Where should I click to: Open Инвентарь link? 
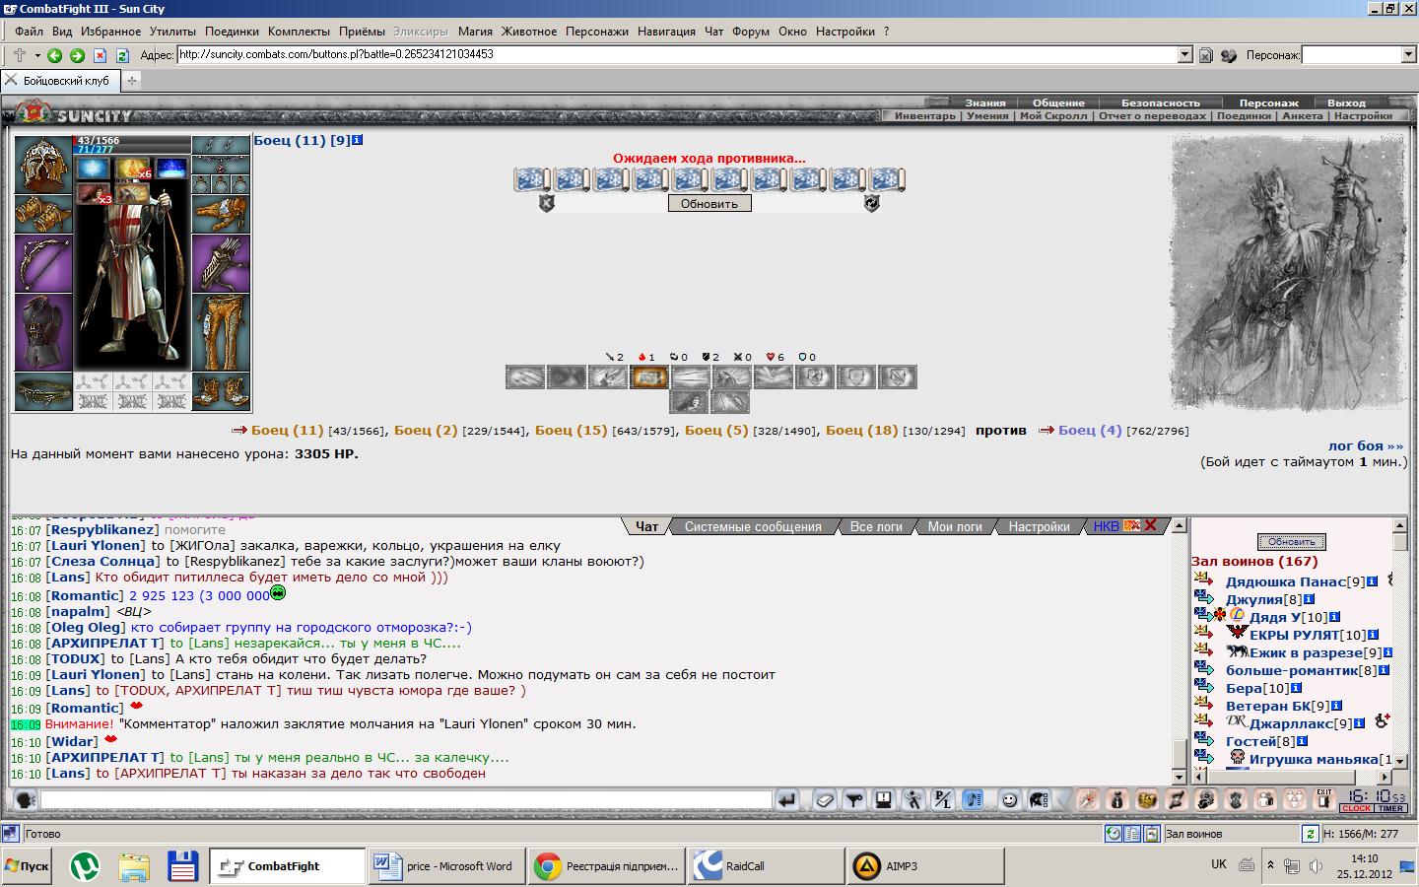pyautogui.click(x=924, y=115)
